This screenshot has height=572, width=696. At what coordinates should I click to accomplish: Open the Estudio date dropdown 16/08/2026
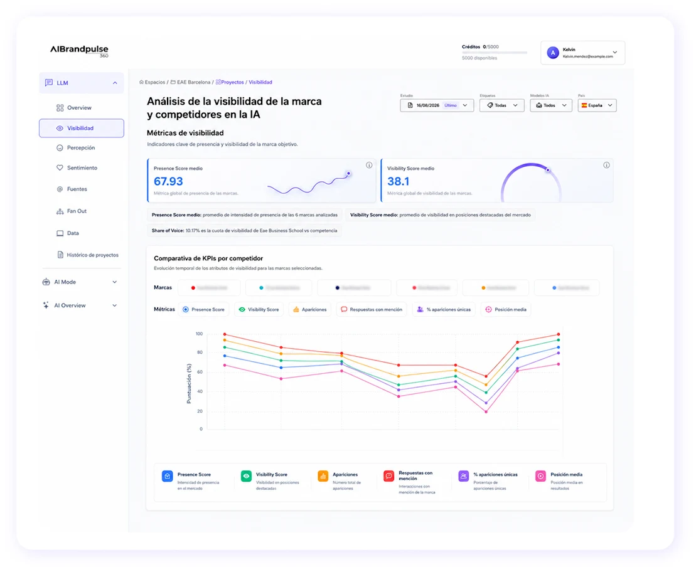437,105
